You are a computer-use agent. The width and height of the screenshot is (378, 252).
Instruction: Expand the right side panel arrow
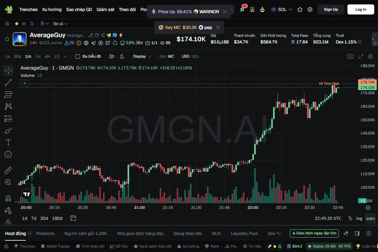375,35
